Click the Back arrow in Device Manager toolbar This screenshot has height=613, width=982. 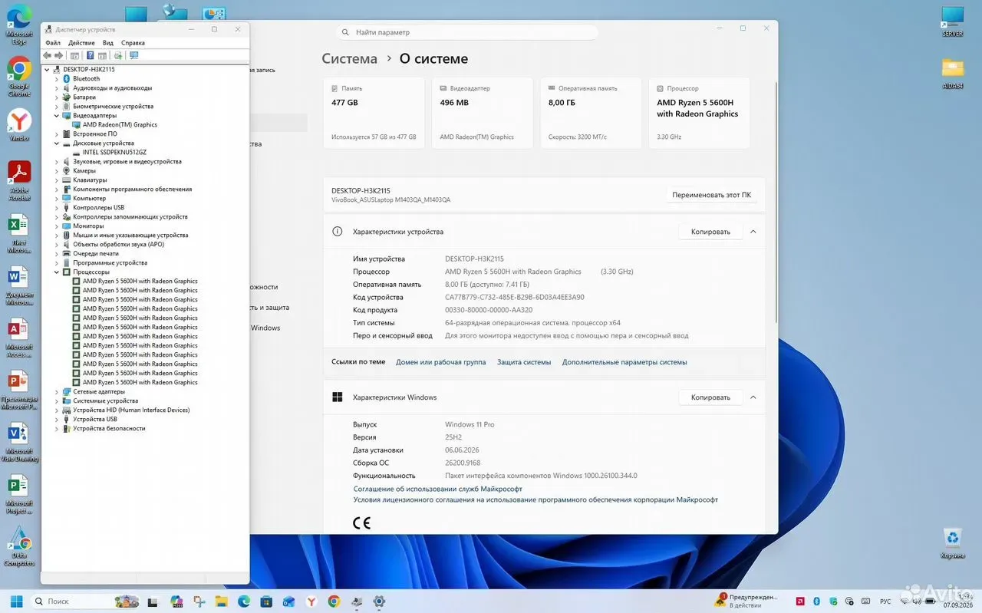point(48,55)
